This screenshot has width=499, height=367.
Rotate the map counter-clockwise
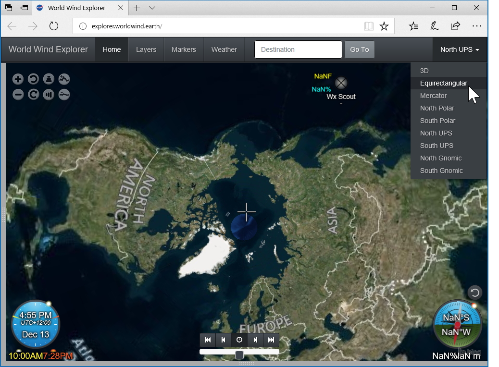coord(34,79)
